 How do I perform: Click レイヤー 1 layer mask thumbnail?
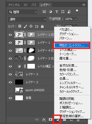click(x=31, y=42)
